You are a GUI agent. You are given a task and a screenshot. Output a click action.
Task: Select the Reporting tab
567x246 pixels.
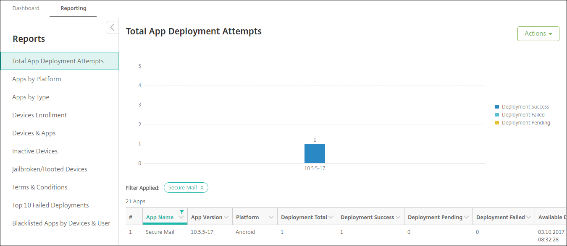[x=73, y=8]
